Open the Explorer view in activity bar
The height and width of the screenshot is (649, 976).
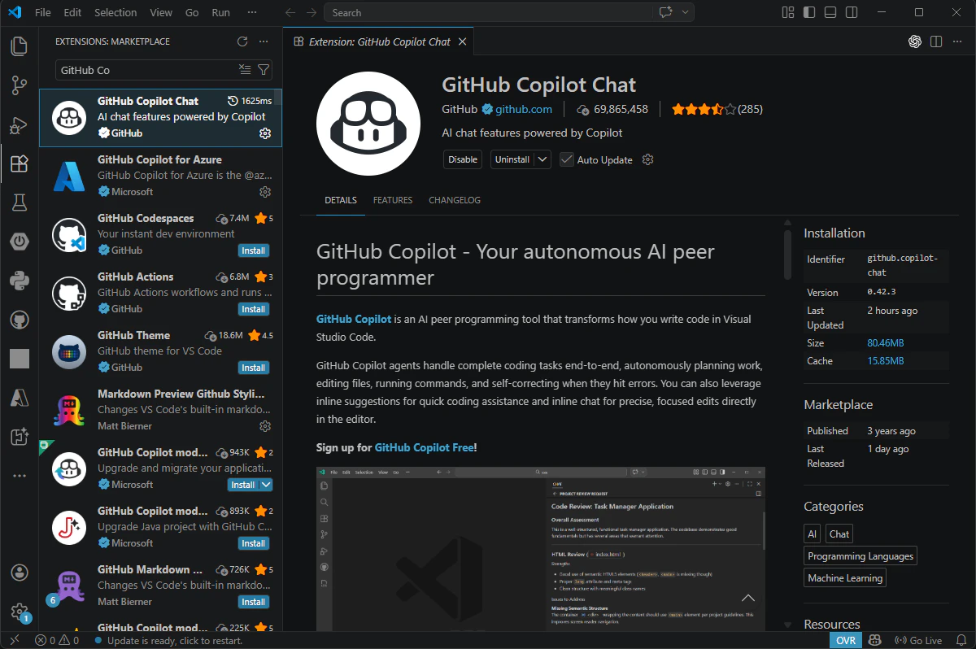pyautogui.click(x=19, y=46)
